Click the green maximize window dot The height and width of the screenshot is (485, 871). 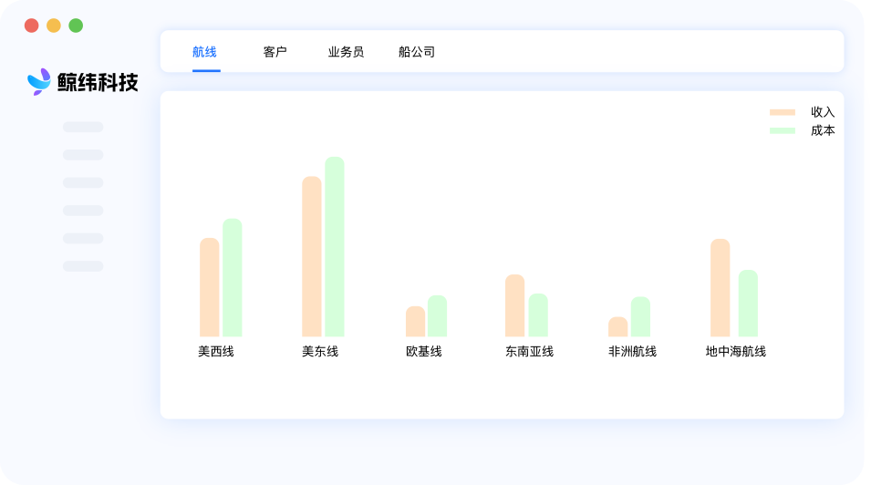coord(76,26)
